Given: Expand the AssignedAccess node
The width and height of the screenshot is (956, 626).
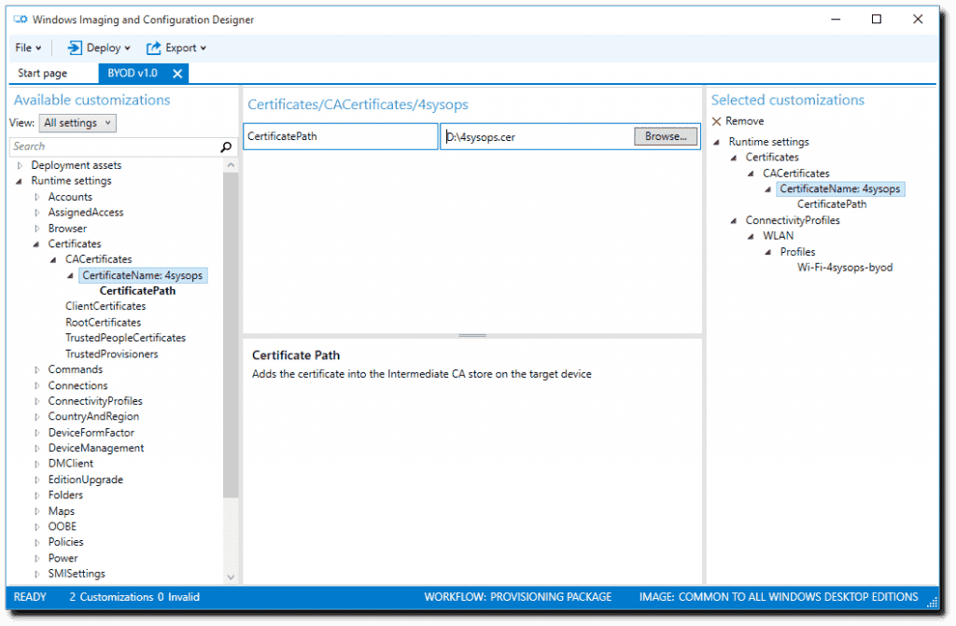Looking at the screenshot, I should click(x=37, y=213).
